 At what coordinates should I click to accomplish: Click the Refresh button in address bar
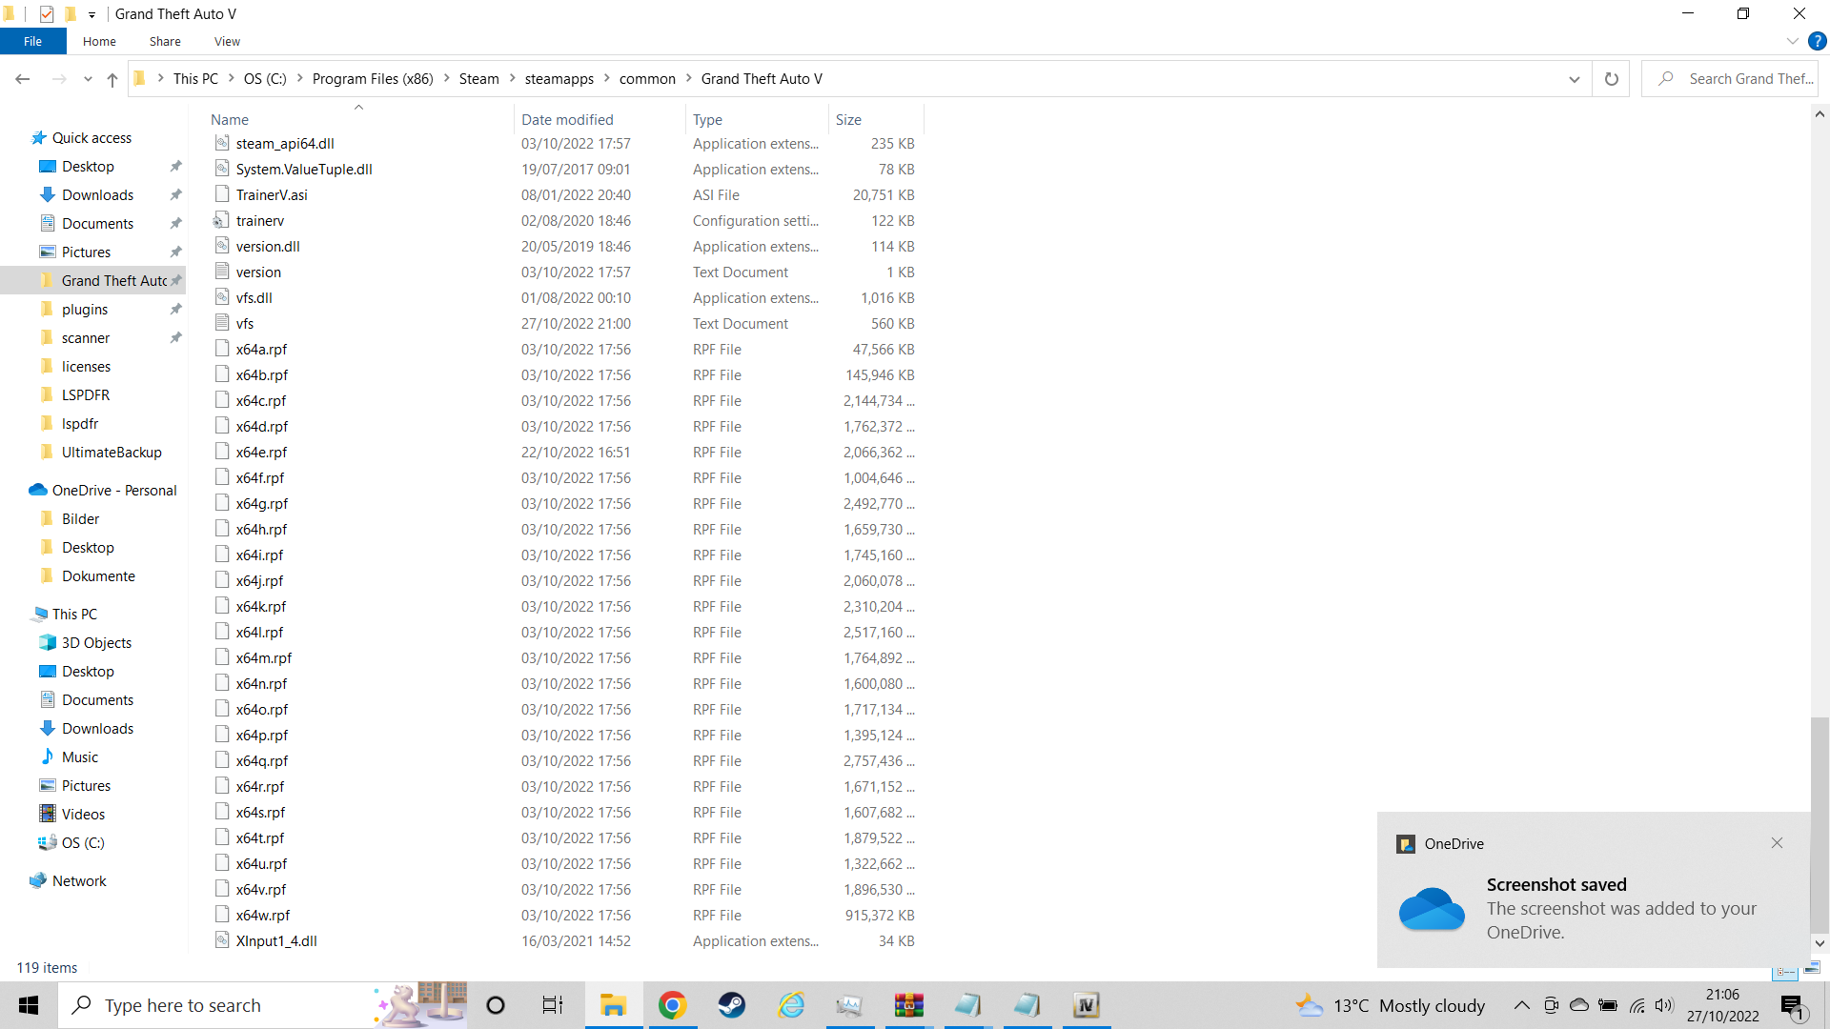click(1611, 79)
